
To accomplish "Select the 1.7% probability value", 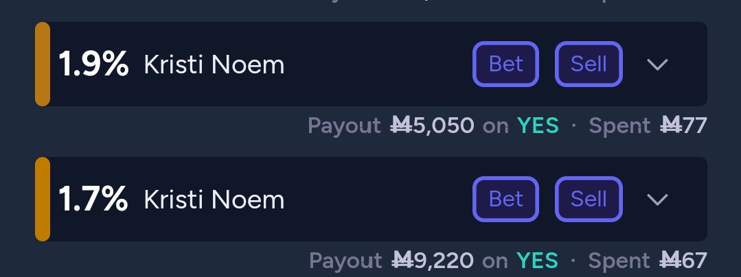I will click(x=93, y=199).
